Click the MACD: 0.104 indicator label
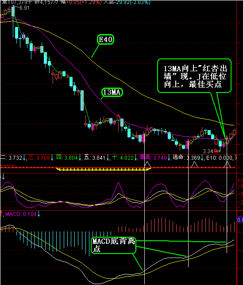This screenshot has width=243, height=285. [21, 214]
